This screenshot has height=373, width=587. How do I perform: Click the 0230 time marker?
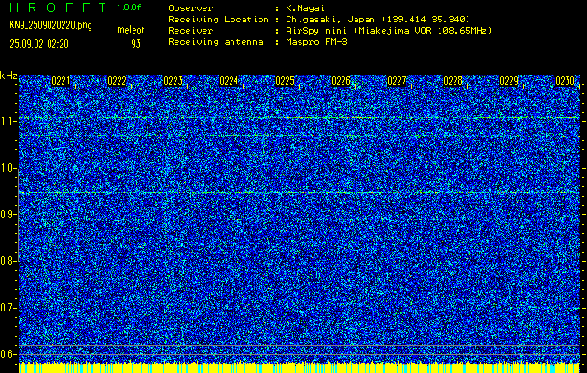click(x=565, y=81)
